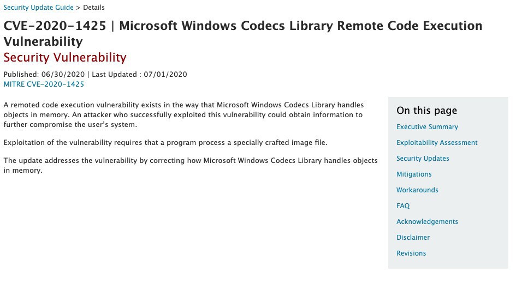The height and width of the screenshot is (285, 516).
Task: Jump to the Executive Summary section
Action: click(x=427, y=127)
